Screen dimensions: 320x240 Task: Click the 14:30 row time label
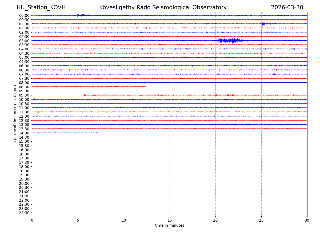(24, 137)
